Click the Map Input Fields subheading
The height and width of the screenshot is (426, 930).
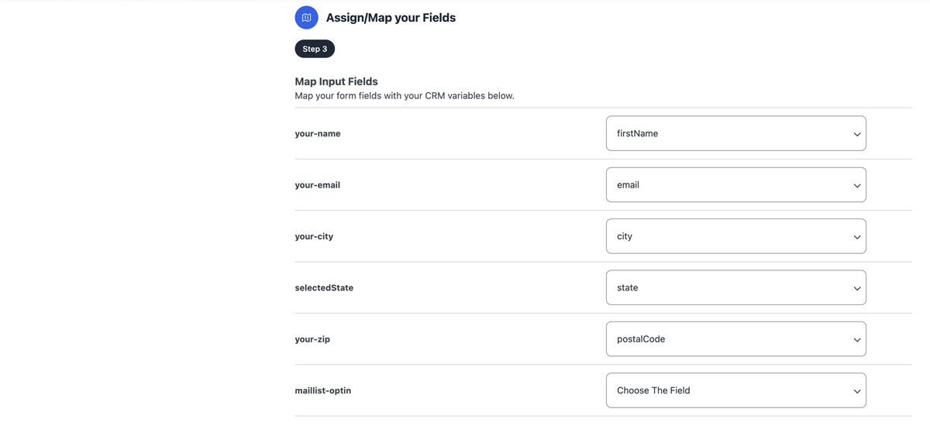click(336, 81)
